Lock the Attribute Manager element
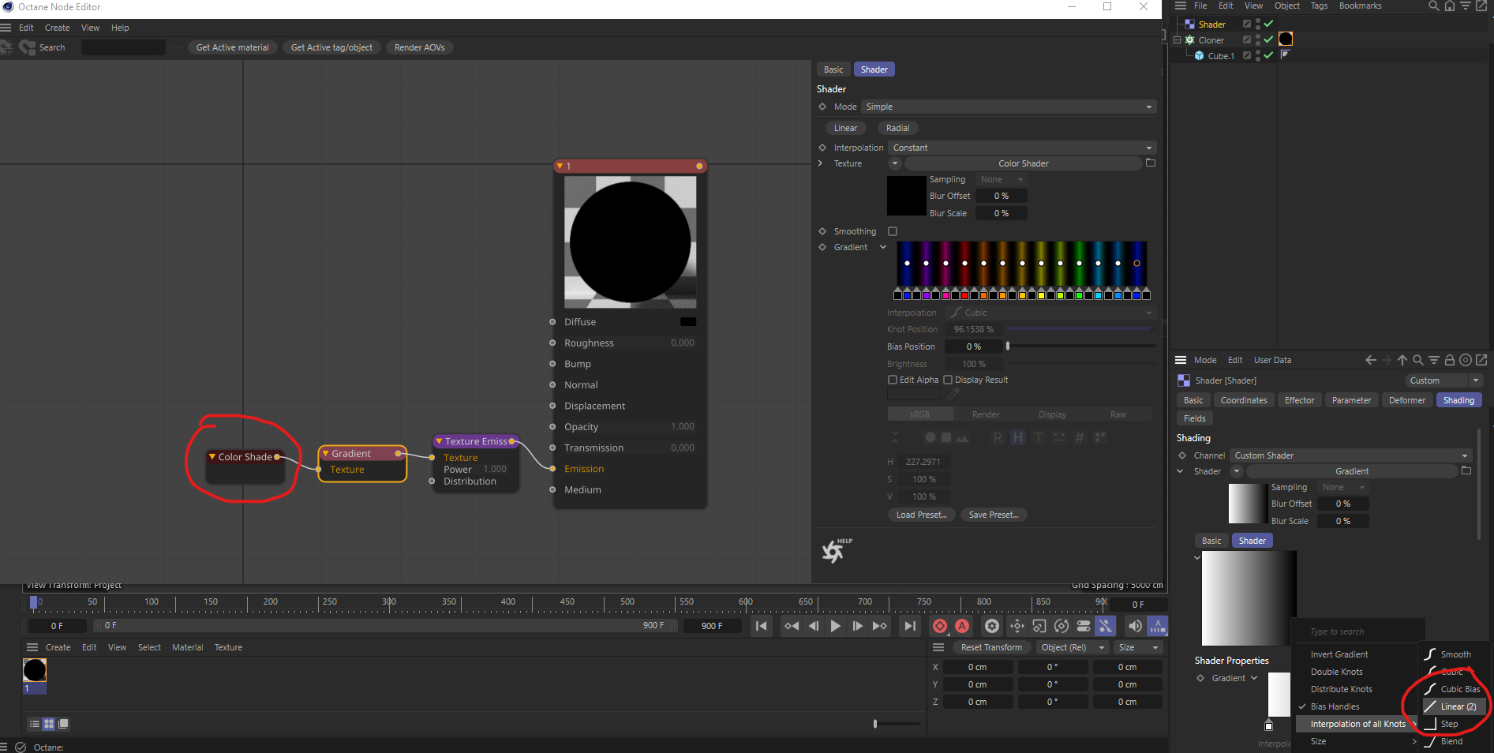The height and width of the screenshot is (753, 1494). pos(1449,360)
